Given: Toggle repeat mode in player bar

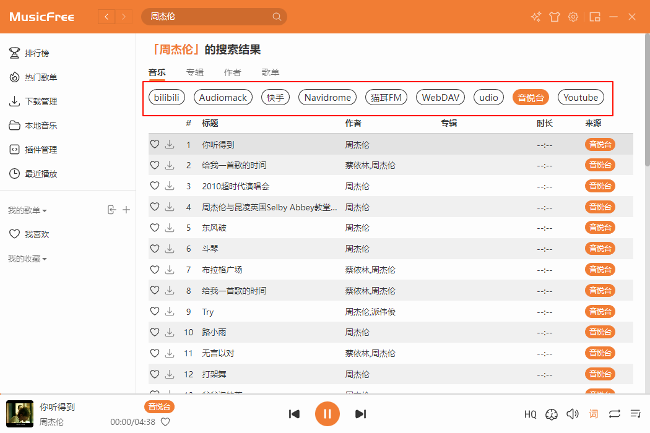Looking at the screenshot, I should [x=614, y=414].
